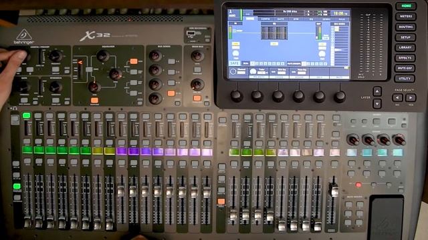Click the Equalizer Freq knob
The height and width of the screenshot is (240, 428).
[116, 74]
